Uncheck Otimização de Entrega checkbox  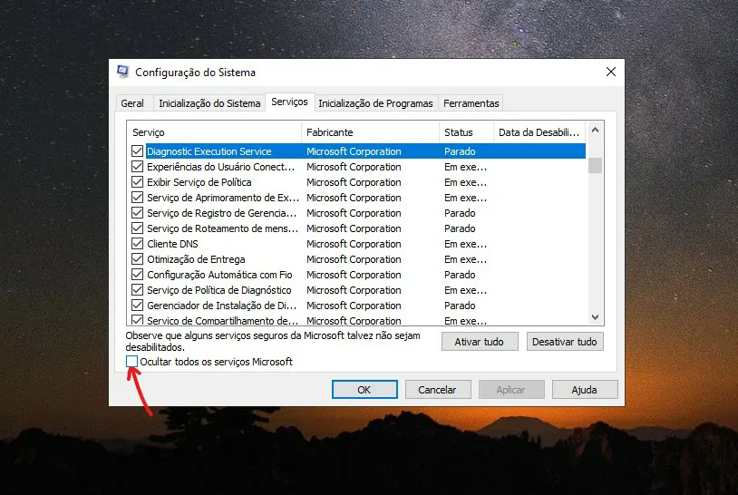click(x=138, y=259)
